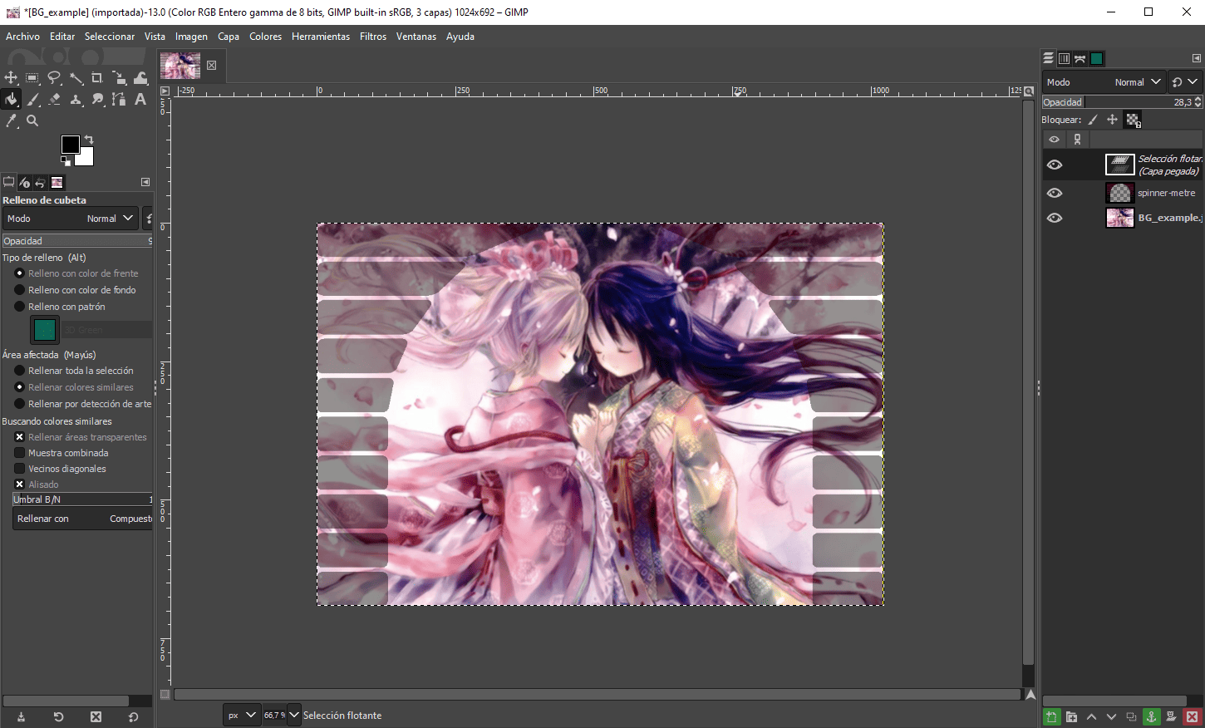Select the Zoom magnifier tool
The height and width of the screenshot is (728, 1205).
[x=32, y=121]
